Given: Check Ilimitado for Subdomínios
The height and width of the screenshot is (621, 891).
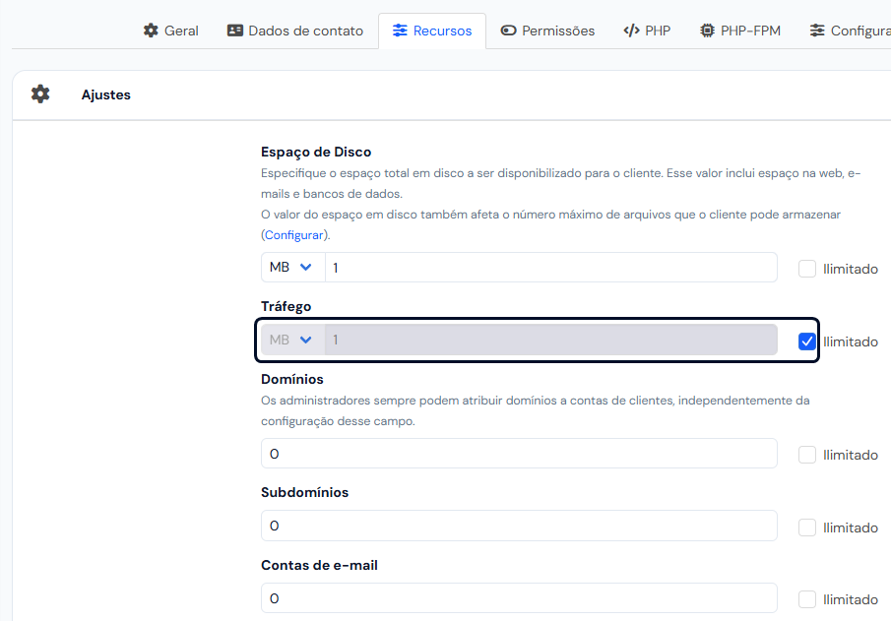Looking at the screenshot, I should click(x=807, y=528).
